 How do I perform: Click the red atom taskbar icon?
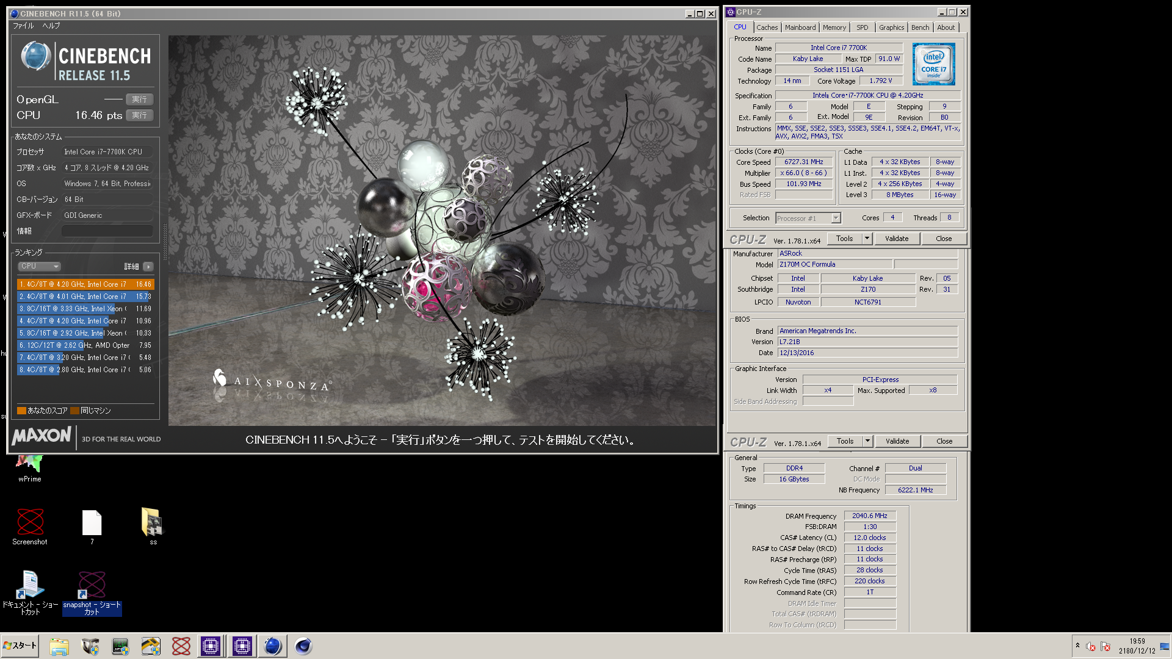tap(181, 646)
